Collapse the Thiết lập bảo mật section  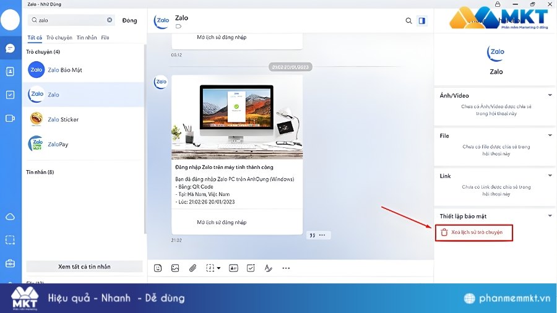tap(550, 215)
